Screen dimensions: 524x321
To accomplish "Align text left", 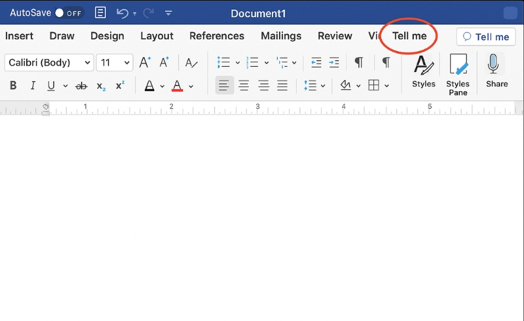I will (x=224, y=85).
